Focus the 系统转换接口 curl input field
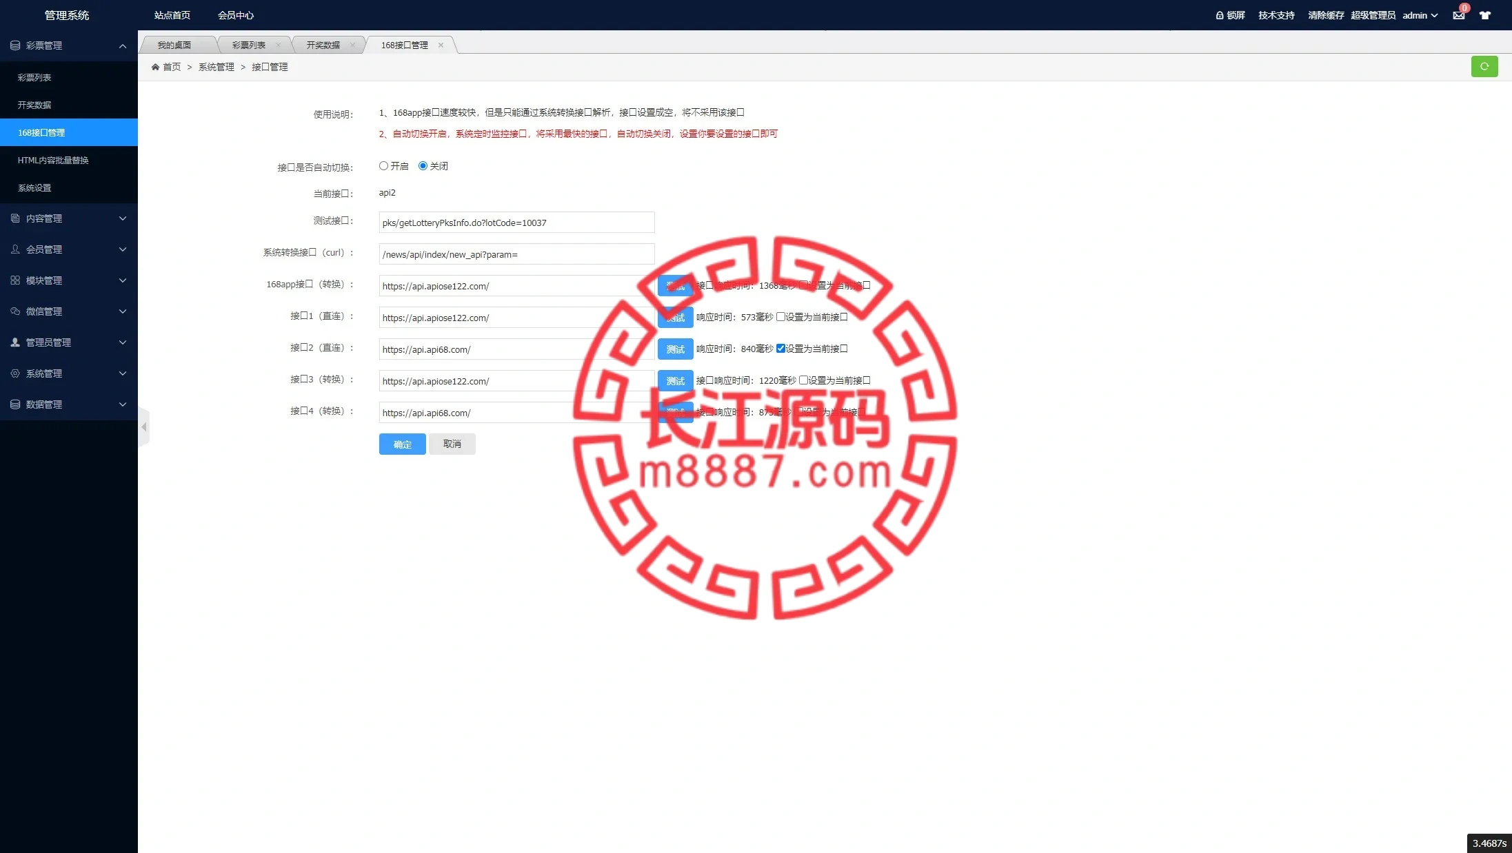The image size is (1512, 853). pos(516,254)
